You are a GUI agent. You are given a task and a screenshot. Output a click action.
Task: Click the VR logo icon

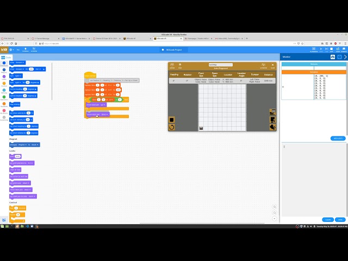coord(4,49)
